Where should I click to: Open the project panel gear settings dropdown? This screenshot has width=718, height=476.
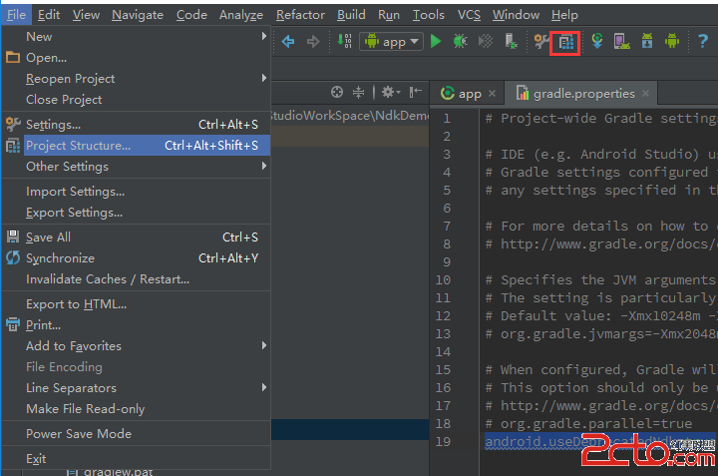click(389, 92)
